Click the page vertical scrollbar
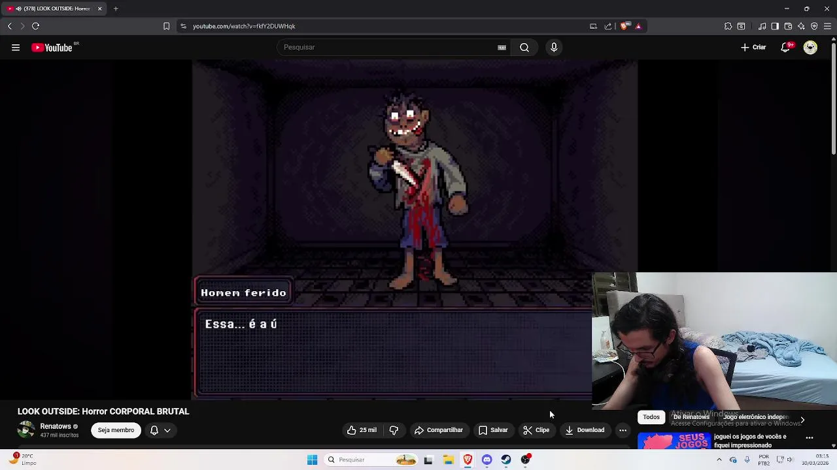This screenshot has height=470, width=837. (x=833, y=98)
